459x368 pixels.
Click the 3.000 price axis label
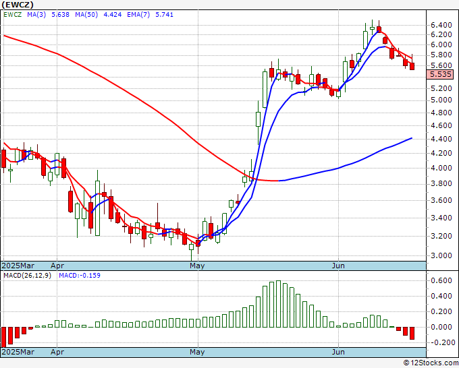tap(441, 255)
